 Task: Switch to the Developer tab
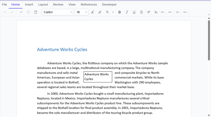[x=109, y=4]
